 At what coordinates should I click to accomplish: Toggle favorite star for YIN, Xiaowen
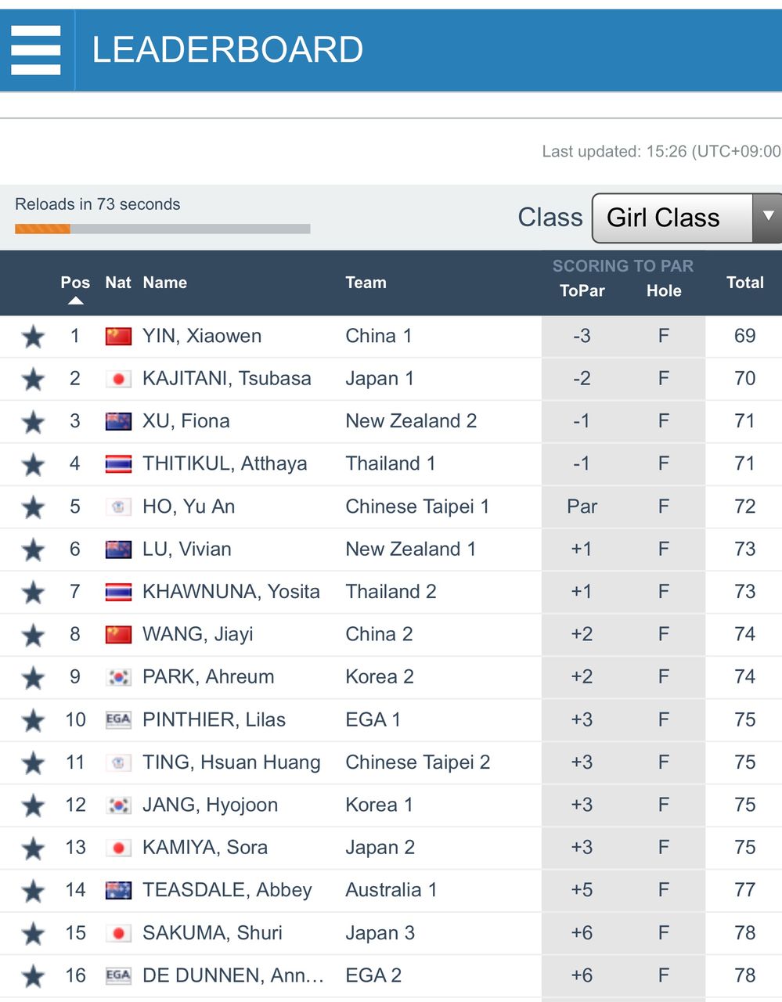tap(33, 337)
